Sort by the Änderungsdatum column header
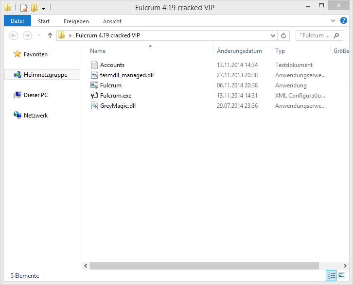Screen dimensions: 353x285 pyautogui.click(x=239, y=51)
